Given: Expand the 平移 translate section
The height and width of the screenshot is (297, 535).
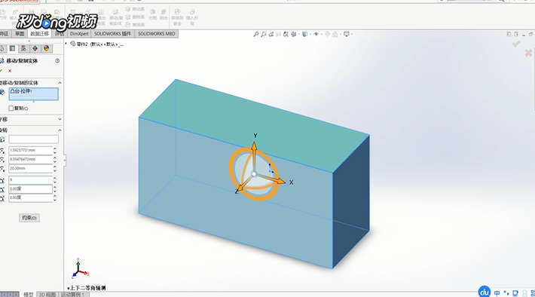Looking at the screenshot, I should [60, 120].
